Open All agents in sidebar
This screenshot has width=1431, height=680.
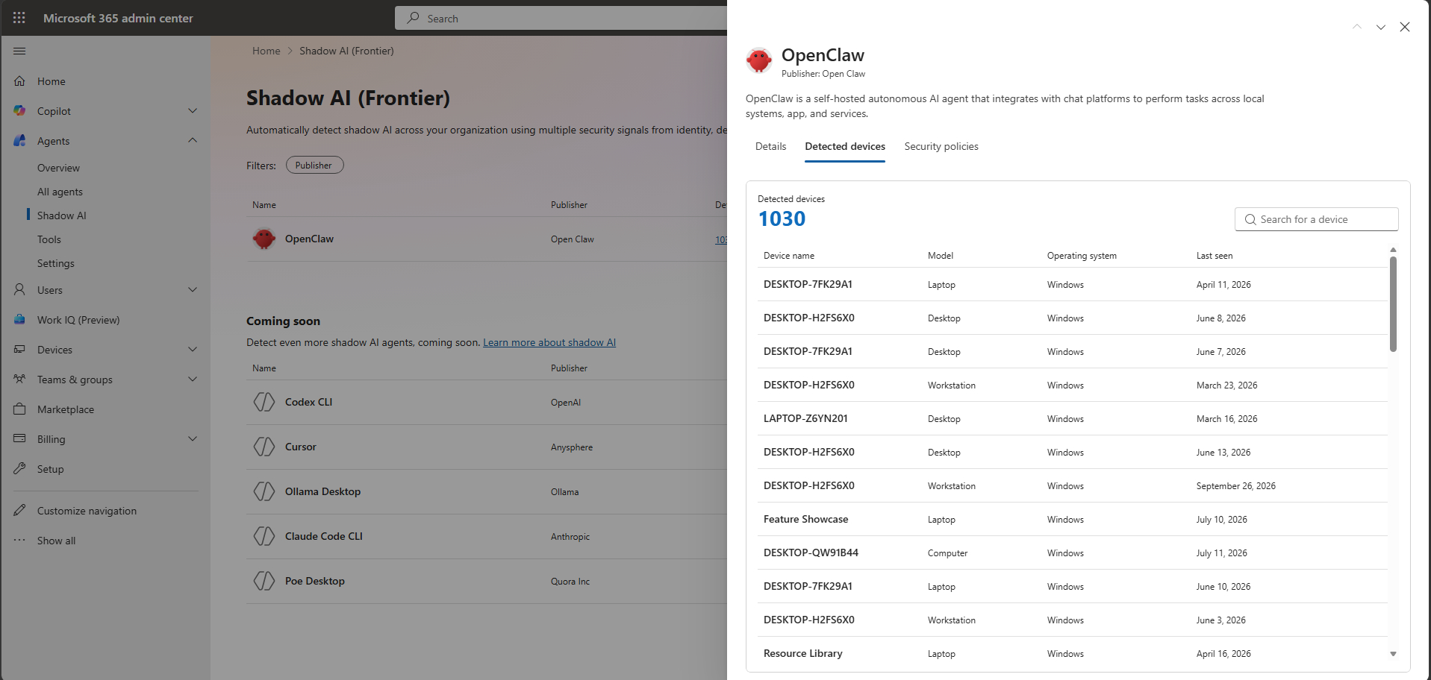(x=60, y=192)
